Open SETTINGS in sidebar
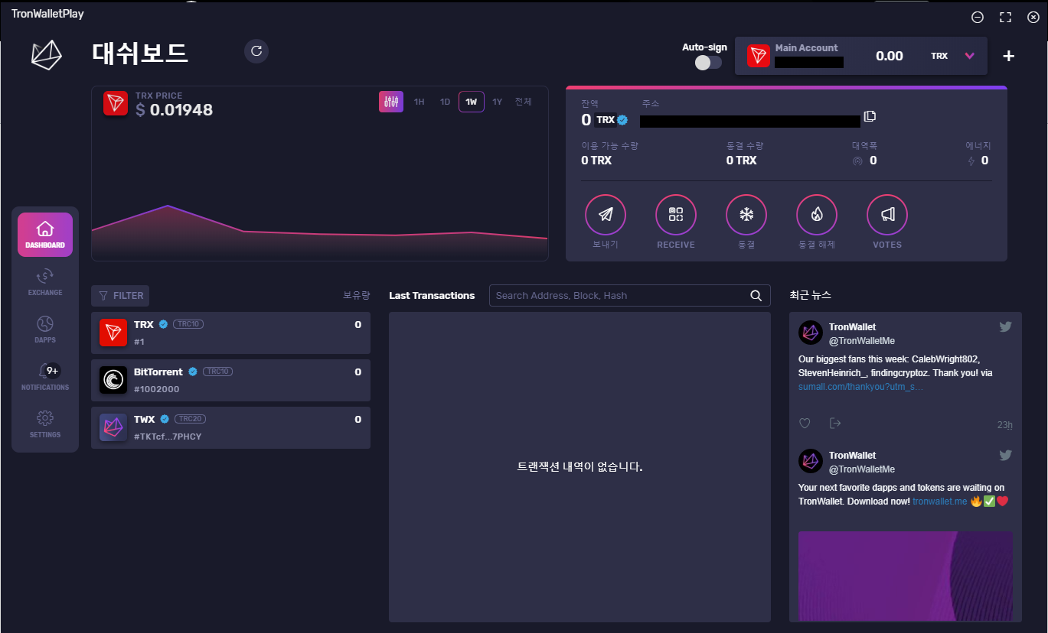The width and height of the screenshot is (1048, 633). [x=45, y=424]
